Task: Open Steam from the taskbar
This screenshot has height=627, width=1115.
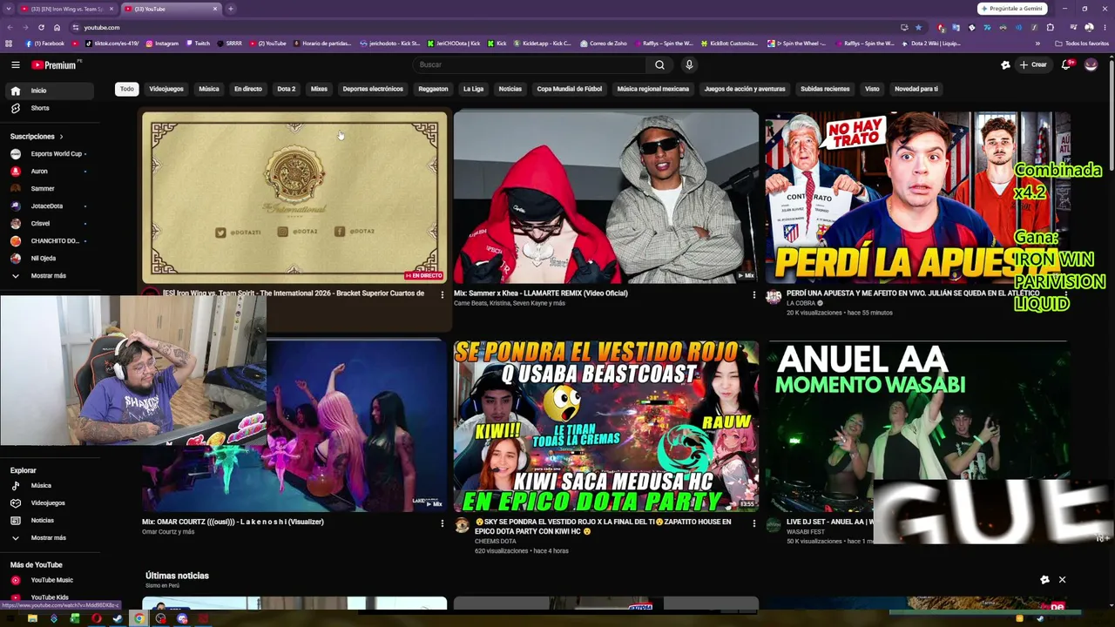Action: 118,619
